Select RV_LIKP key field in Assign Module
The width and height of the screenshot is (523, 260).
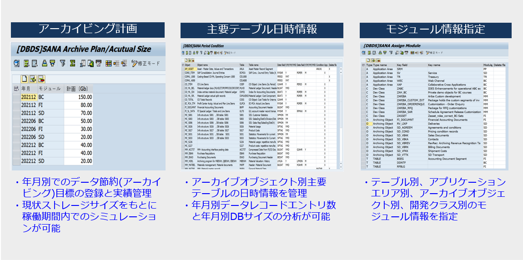pos(412,123)
